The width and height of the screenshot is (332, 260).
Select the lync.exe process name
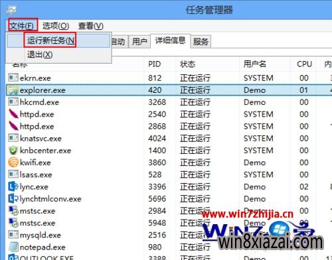coord(34,187)
